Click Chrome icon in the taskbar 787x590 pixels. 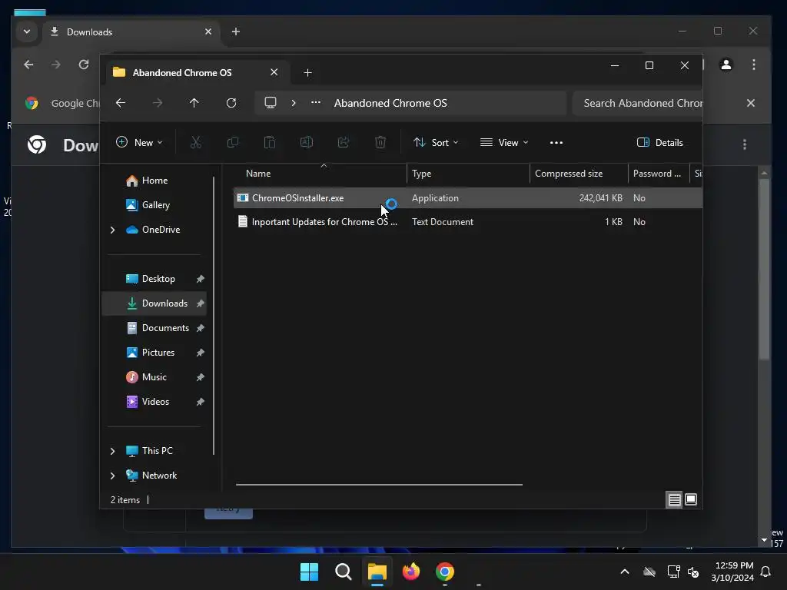point(445,572)
